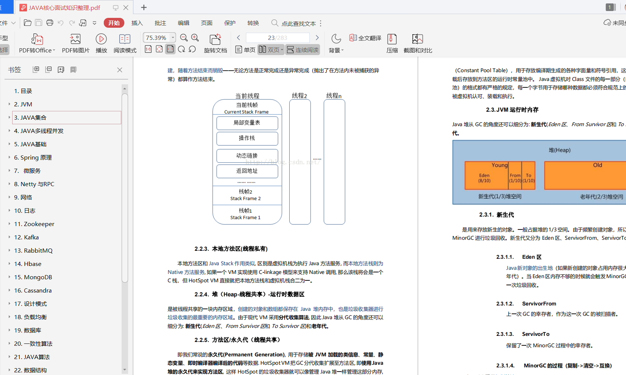The height and width of the screenshot is (375, 626).
Task: Go to previous page arrow
Action: 238,38
